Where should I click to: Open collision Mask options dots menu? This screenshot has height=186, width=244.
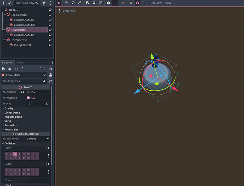pos(49,172)
